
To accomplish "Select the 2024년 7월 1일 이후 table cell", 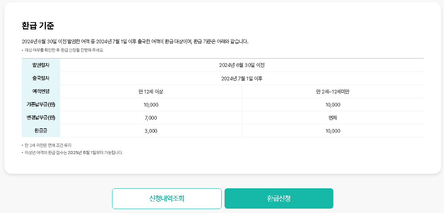I will click(x=241, y=78).
